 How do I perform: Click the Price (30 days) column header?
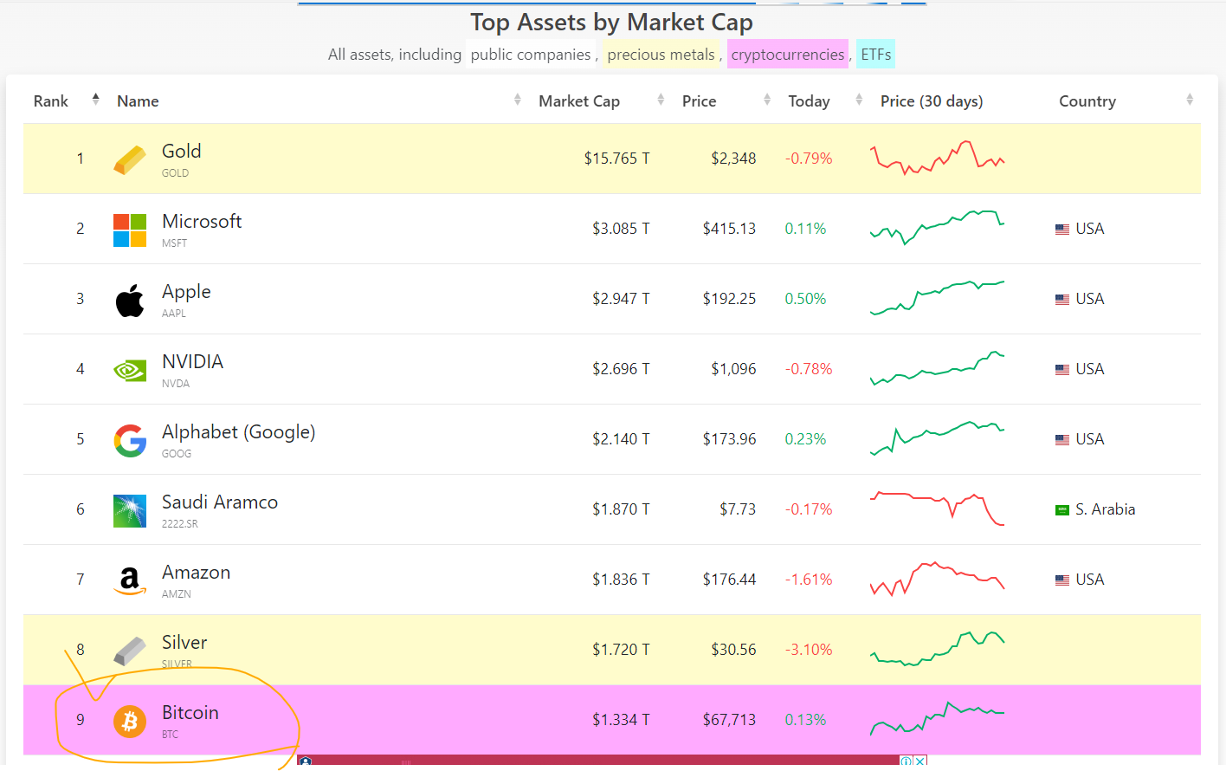[x=932, y=101]
